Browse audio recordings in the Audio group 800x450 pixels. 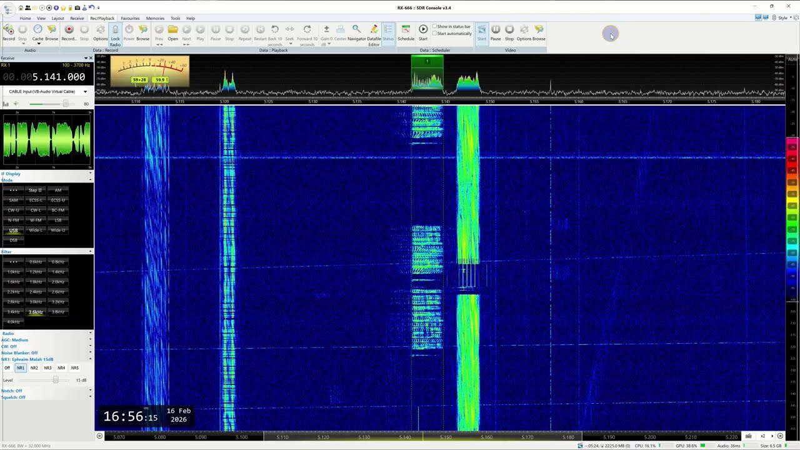tap(51, 32)
